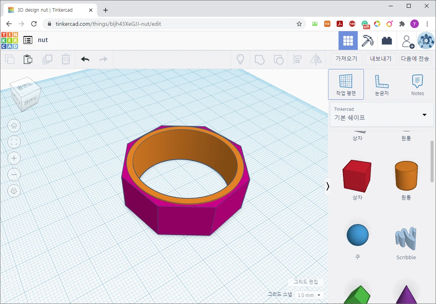Open the 그리드 스냅 1.0 mm dropdown

tap(309, 295)
